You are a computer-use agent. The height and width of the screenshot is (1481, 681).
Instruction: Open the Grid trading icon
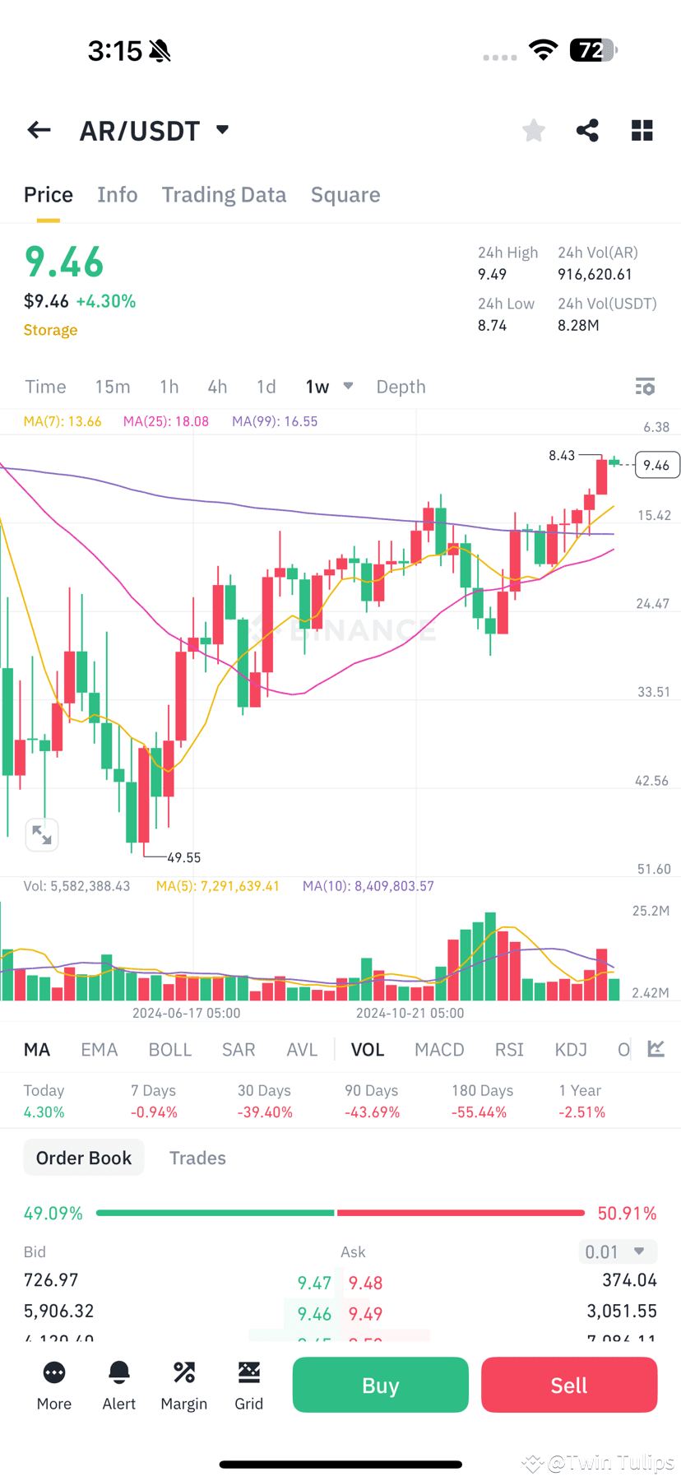pos(248,1385)
